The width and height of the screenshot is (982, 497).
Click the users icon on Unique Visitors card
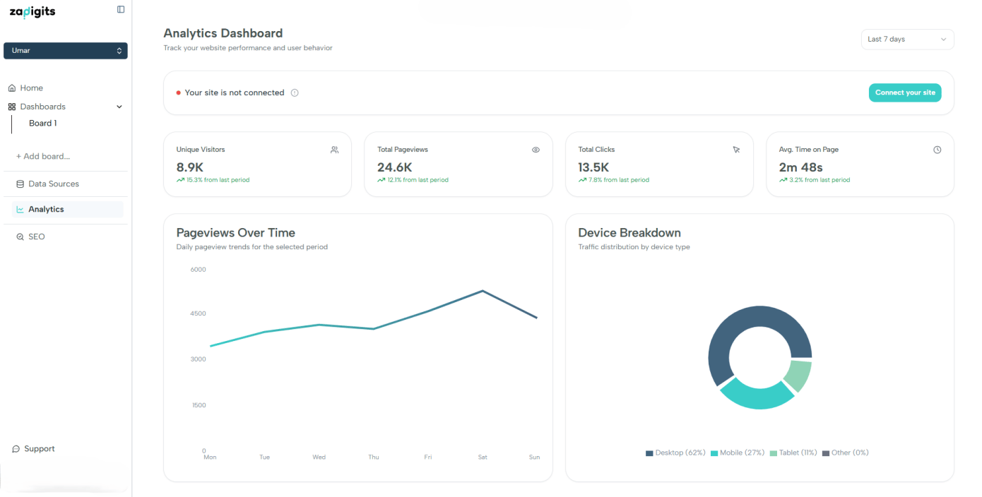click(x=334, y=150)
